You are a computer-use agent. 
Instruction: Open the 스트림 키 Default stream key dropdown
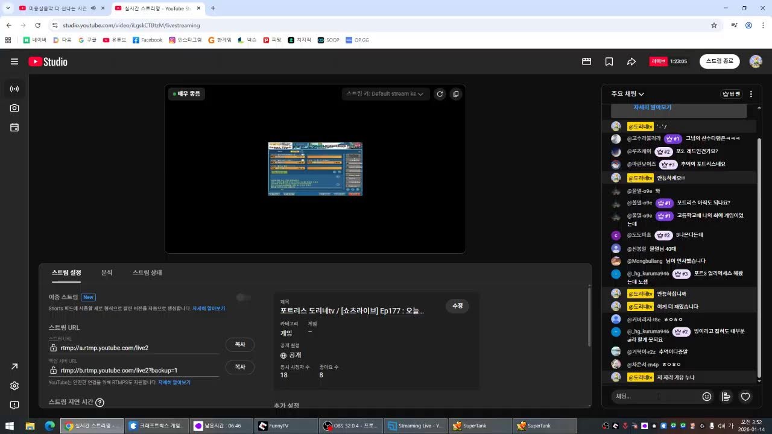click(385, 94)
